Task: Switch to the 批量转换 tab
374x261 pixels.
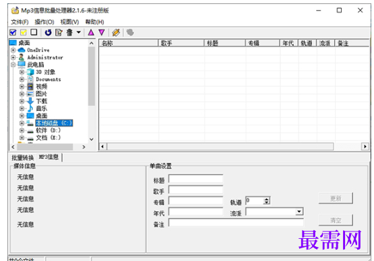Action: point(23,157)
